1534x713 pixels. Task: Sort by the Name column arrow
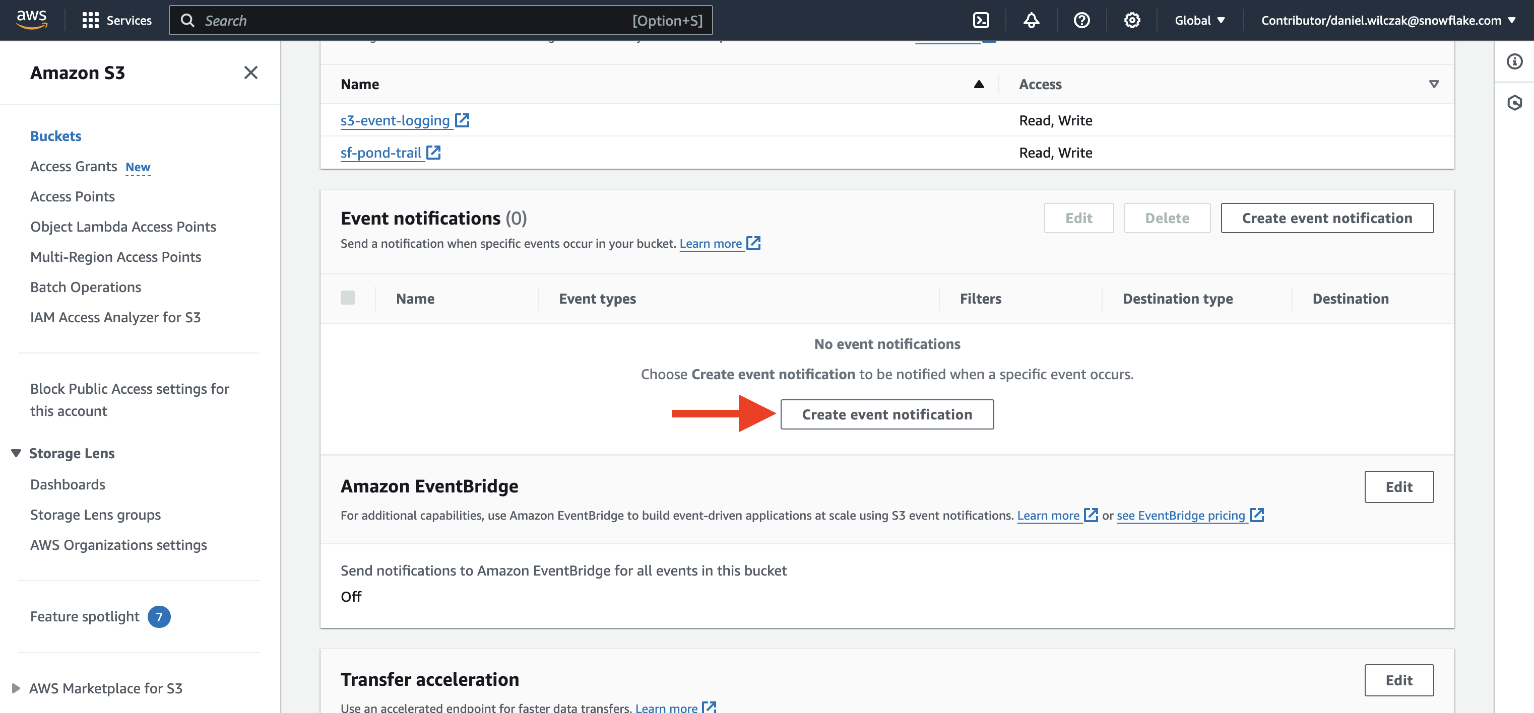[x=978, y=84]
